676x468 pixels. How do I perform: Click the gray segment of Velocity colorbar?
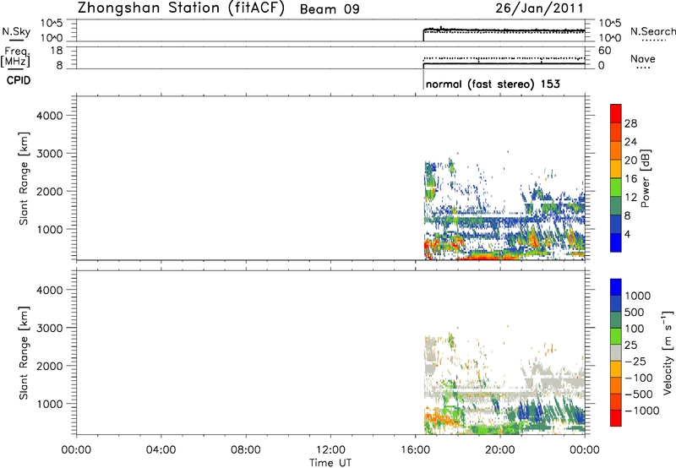(616, 352)
